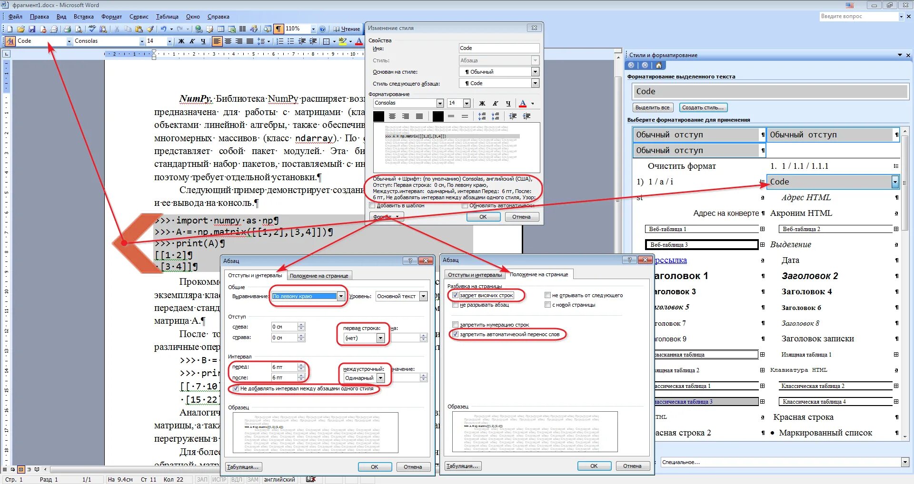Open Styles and Formatting pane icon
This screenshot has width=914, height=484.
click(10, 41)
